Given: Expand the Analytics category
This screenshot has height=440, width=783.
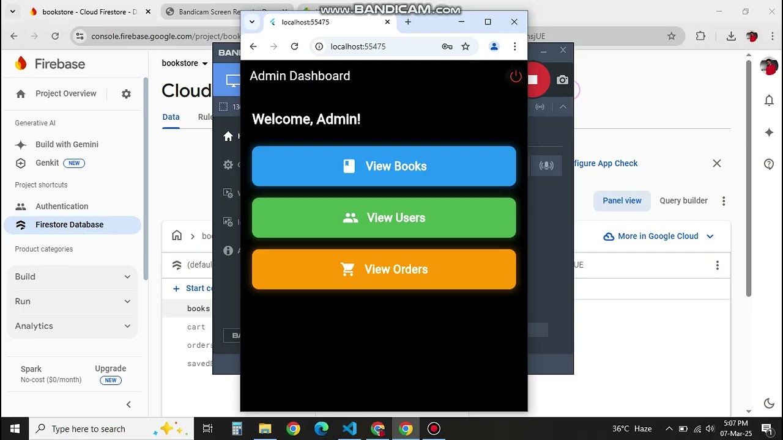Looking at the screenshot, I should coord(73,326).
